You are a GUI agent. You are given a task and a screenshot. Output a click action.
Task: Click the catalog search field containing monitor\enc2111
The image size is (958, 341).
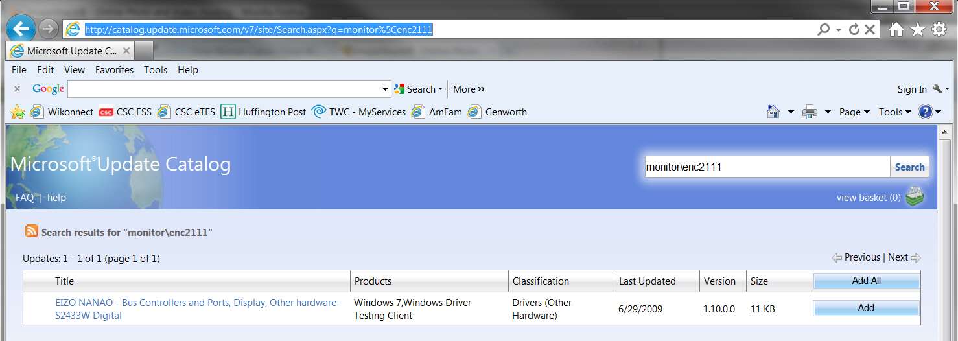(766, 167)
